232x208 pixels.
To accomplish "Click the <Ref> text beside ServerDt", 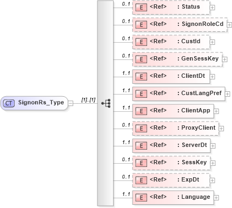I will (x=158, y=145).
